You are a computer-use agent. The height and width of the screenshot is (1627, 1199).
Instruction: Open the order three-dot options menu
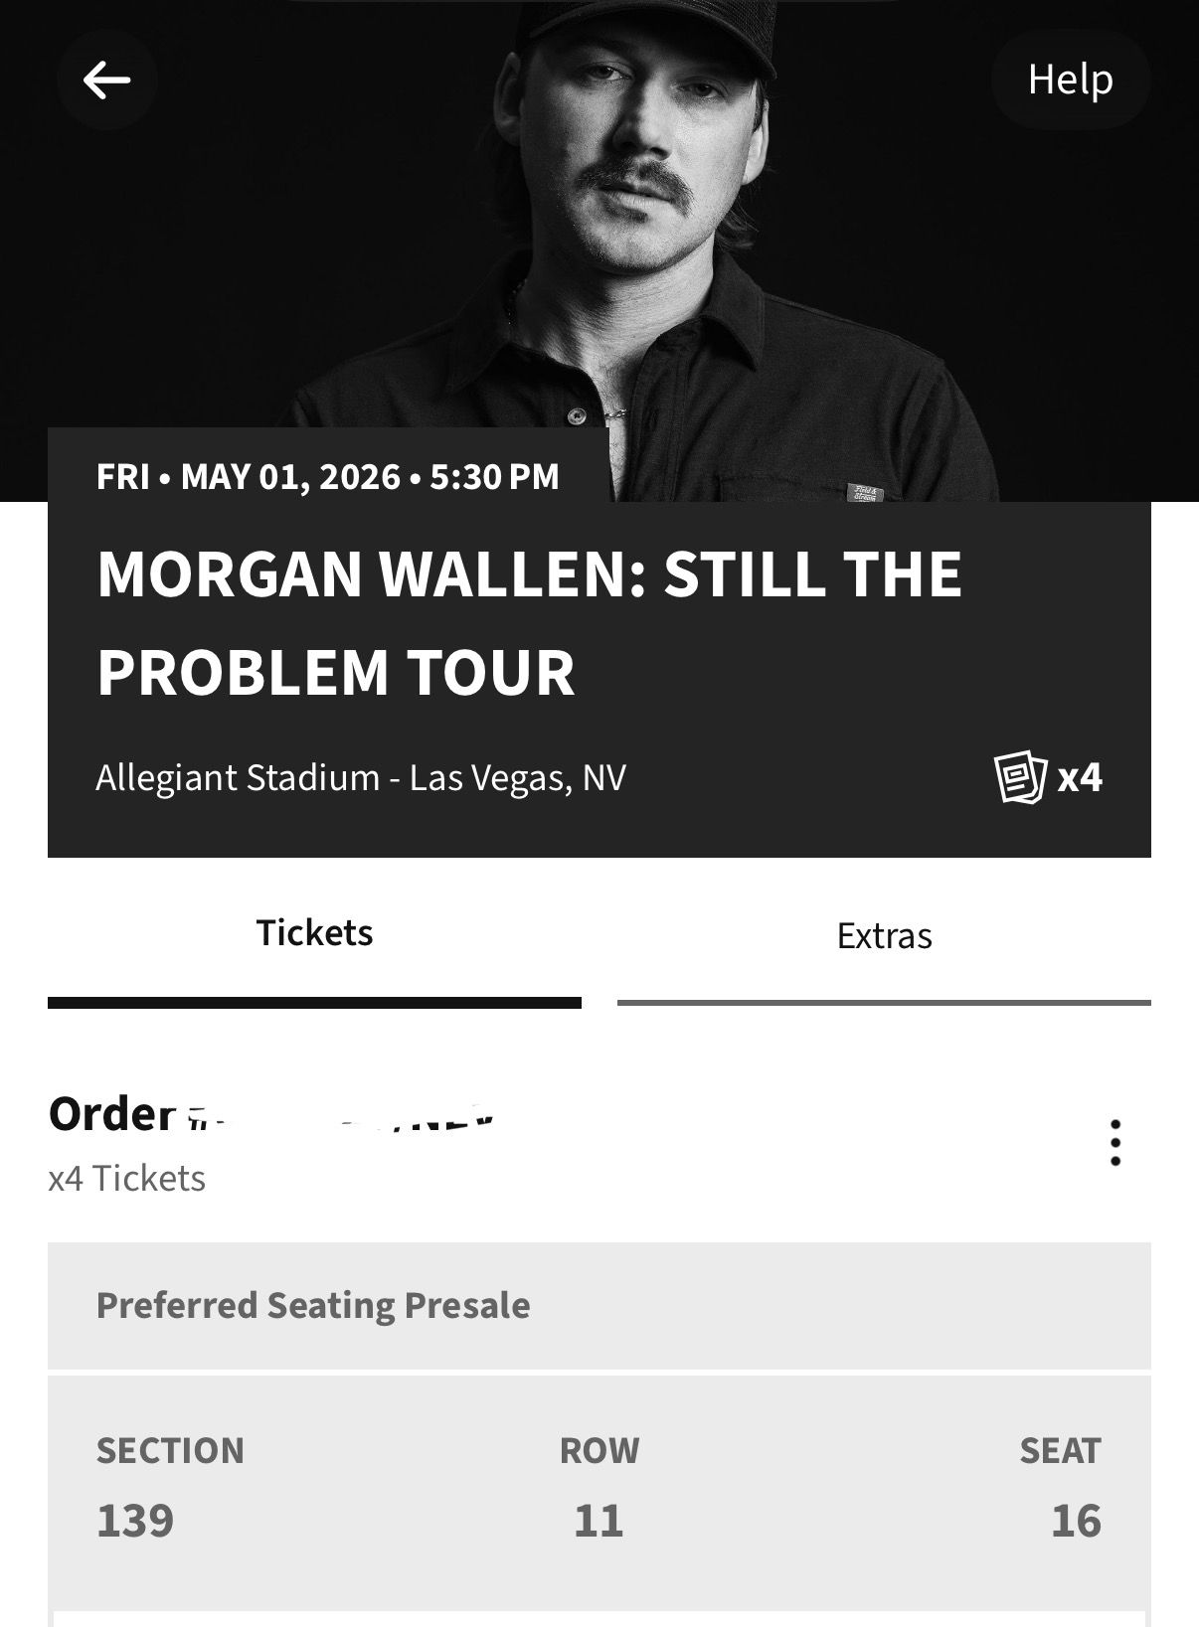click(x=1115, y=1143)
